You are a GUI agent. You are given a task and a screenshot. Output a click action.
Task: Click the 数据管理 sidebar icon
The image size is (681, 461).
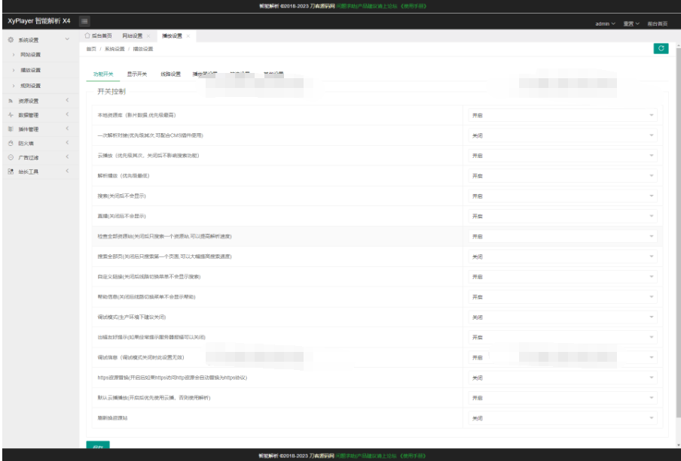11,115
